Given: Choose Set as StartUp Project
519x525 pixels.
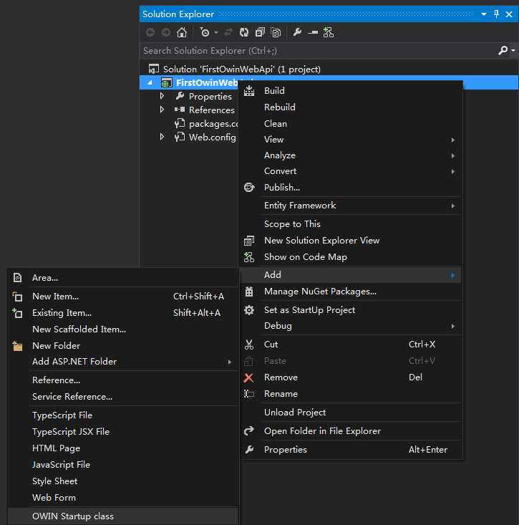Looking at the screenshot, I should pos(351,310).
